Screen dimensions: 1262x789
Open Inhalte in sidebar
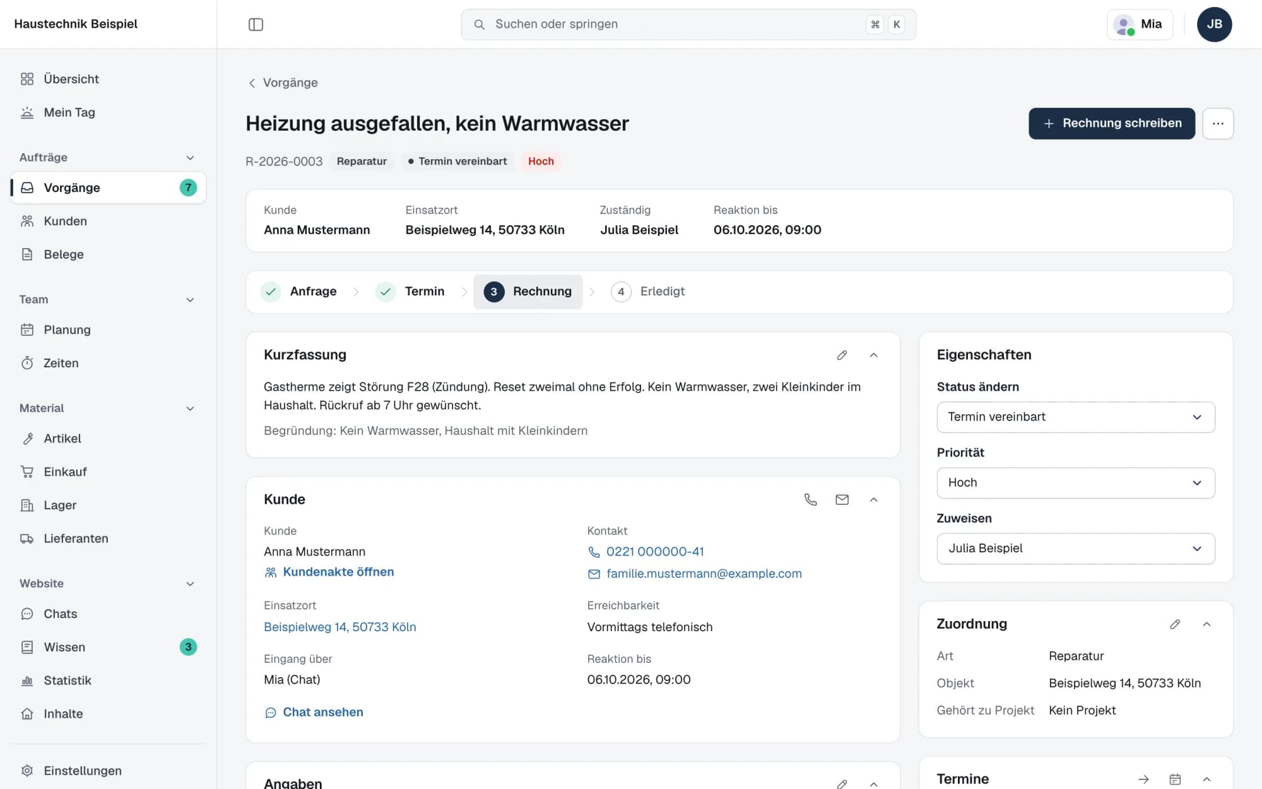pos(108,714)
